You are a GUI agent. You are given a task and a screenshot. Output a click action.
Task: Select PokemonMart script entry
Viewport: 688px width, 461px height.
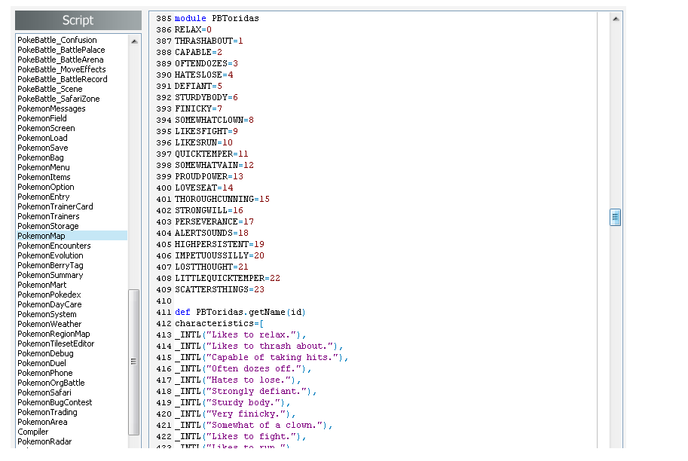click(x=41, y=285)
